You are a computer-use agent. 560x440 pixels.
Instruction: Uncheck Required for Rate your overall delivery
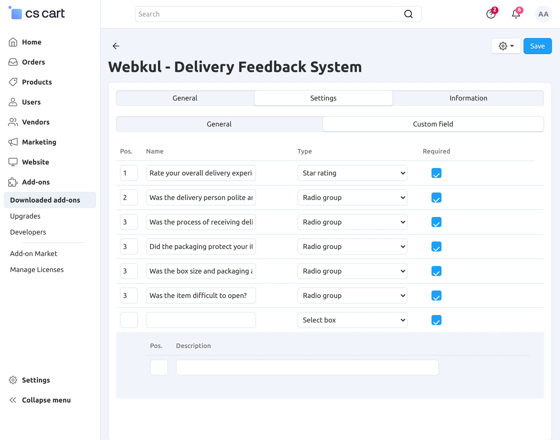[x=436, y=173]
